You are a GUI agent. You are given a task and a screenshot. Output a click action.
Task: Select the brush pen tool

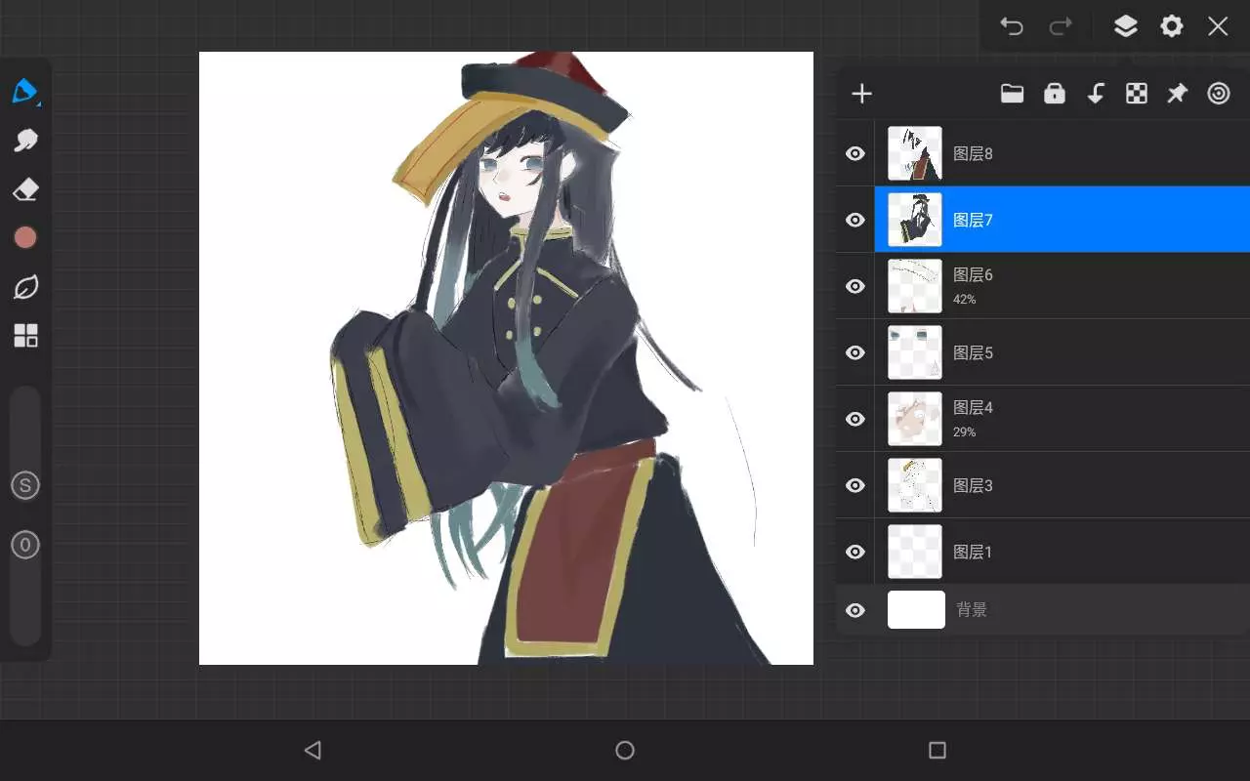(25, 92)
